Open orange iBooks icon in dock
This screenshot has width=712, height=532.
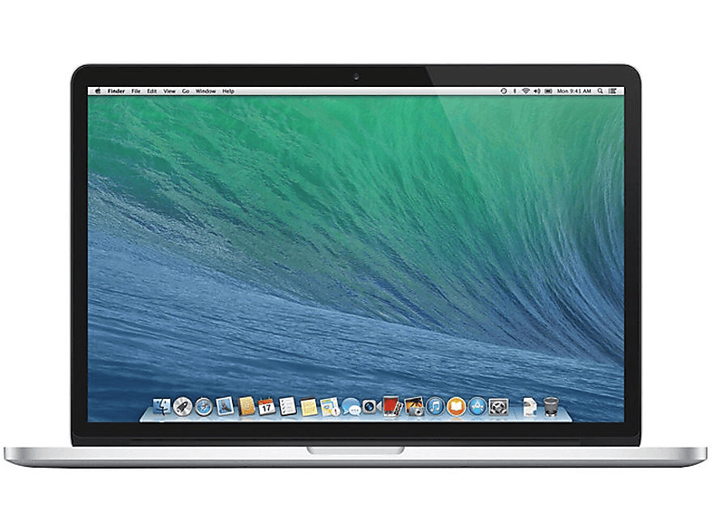click(x=456, y=407)
